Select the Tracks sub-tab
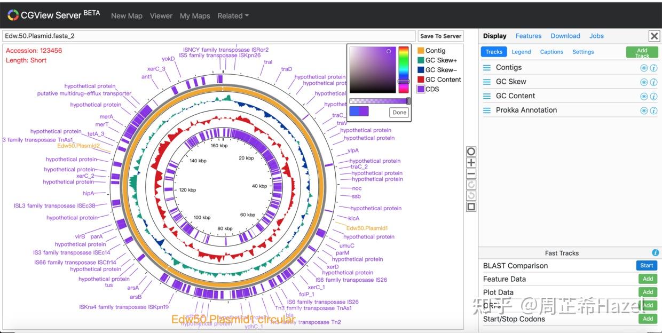Screen dimensions: 662x333 pyautogui.click(x=494, y=52)
